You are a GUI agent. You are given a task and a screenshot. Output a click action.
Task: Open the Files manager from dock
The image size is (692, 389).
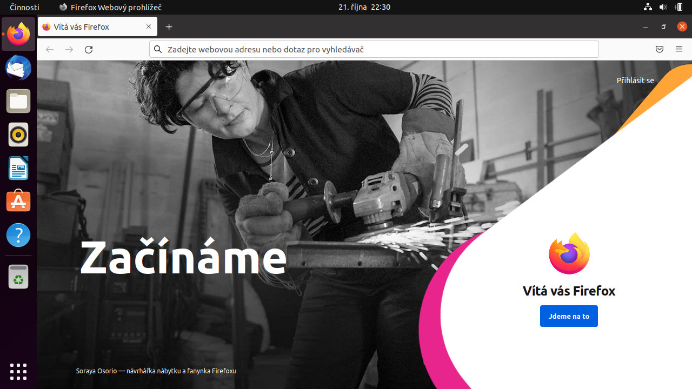[18, 102]
